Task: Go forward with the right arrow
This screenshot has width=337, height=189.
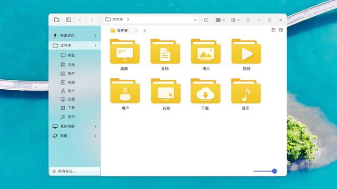Action: tap(92, 20)
